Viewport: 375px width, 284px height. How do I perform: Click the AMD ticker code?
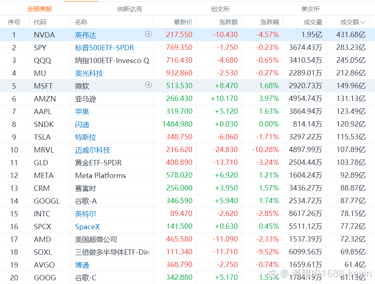(42, 239)
